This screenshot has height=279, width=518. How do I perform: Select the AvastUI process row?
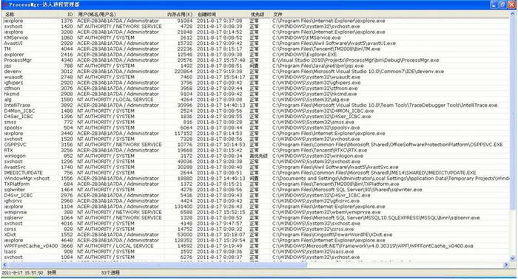(x=256, y=43)
